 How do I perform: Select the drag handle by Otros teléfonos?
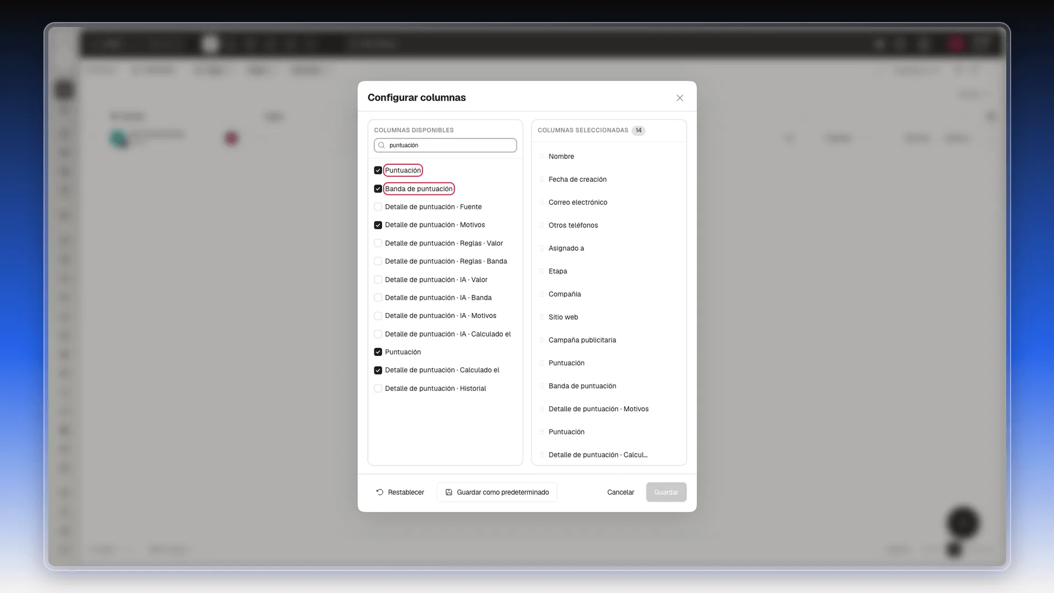pyautogui.click(x=541, y=226)
